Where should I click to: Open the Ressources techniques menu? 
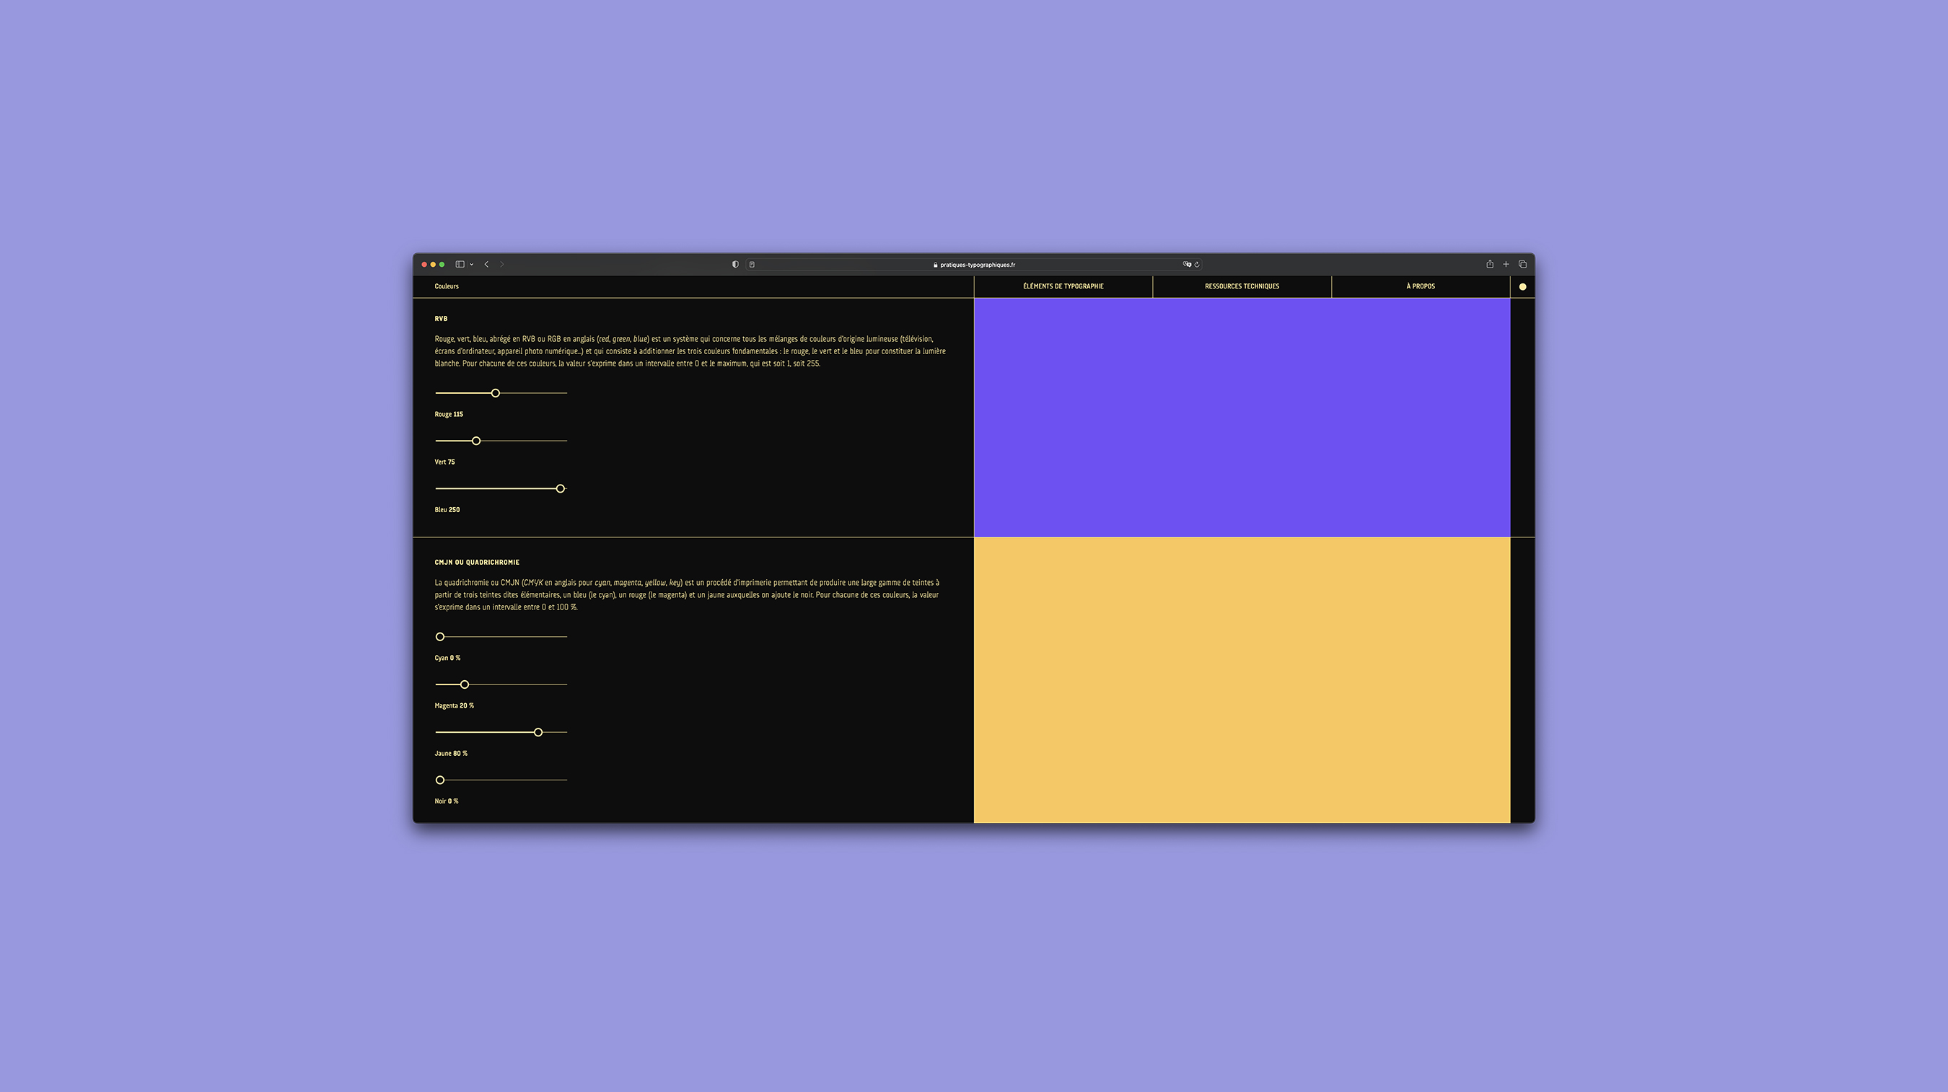tap(1242, 286)
